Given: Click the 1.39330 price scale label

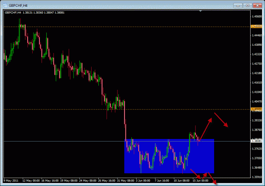Looking at the screenshot, I should coord(257,120).
